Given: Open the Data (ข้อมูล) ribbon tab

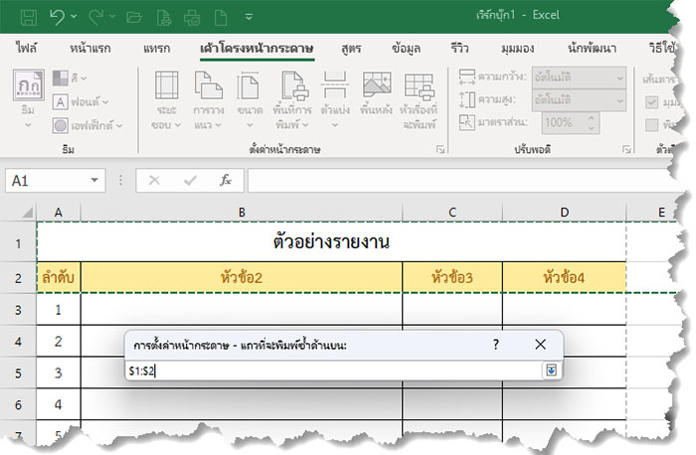Looking at the screenshot, I should click(406, 48).
